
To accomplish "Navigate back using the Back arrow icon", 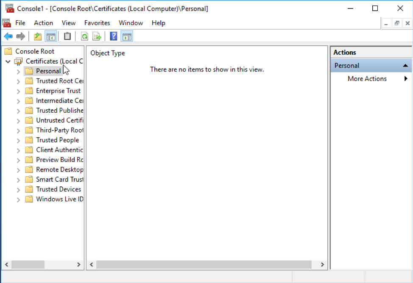I will pos(8,36).
